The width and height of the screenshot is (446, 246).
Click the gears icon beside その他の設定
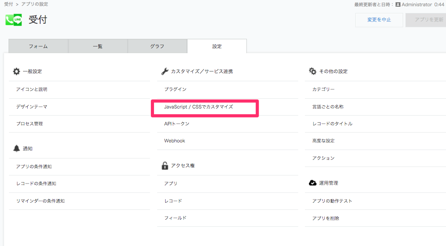pyautogui.click(x=313, y=71)
